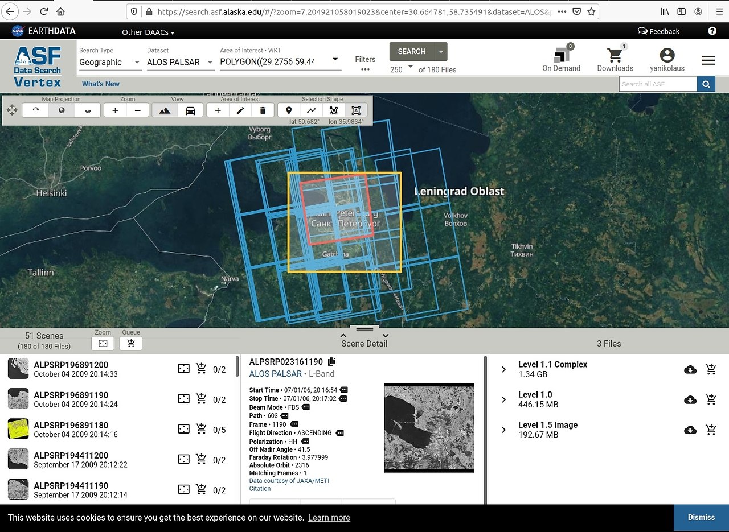Screen dimensions: 729x532
Task: Open On Demand queue
Action: pyautogui.click(x=561, y=58)
